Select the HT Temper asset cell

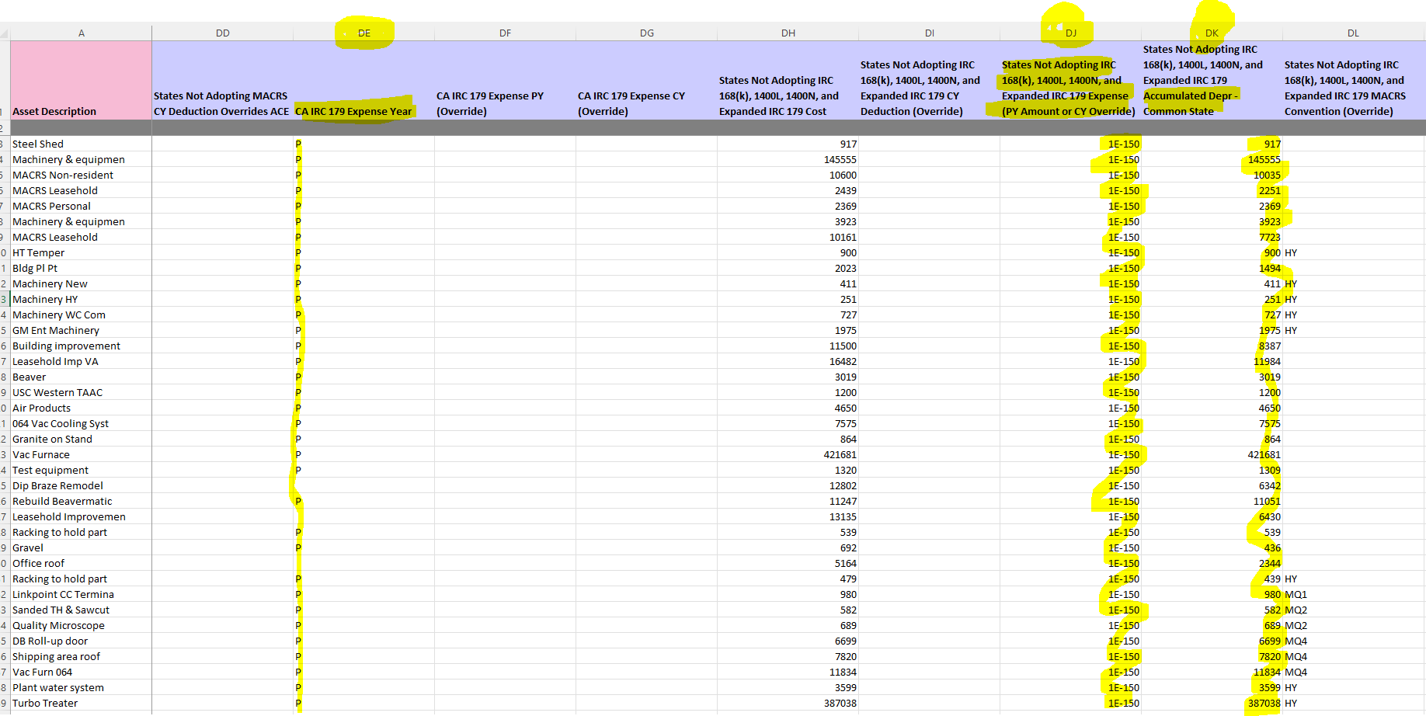pos(81,252)
